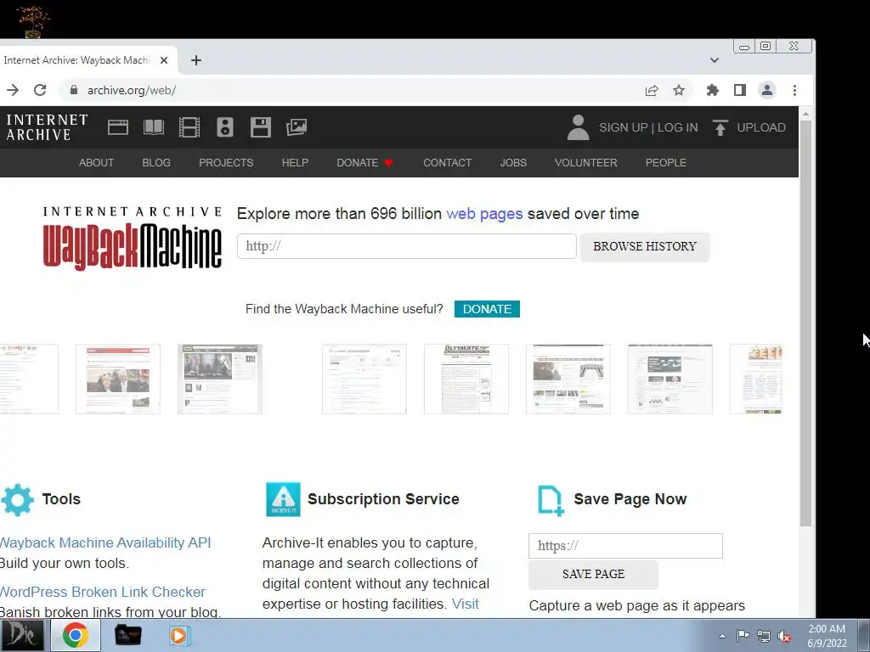
Task: Open Chrome extensions puzzle icon
Action: [x=713, y=90]
